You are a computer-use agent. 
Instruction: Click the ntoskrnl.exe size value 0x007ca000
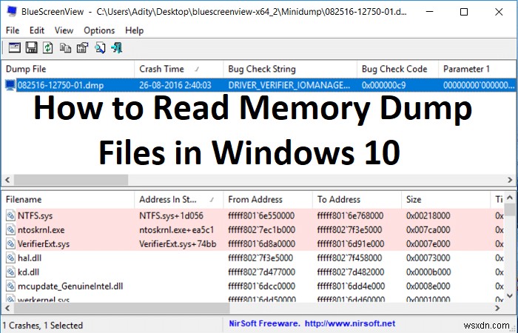428,230
